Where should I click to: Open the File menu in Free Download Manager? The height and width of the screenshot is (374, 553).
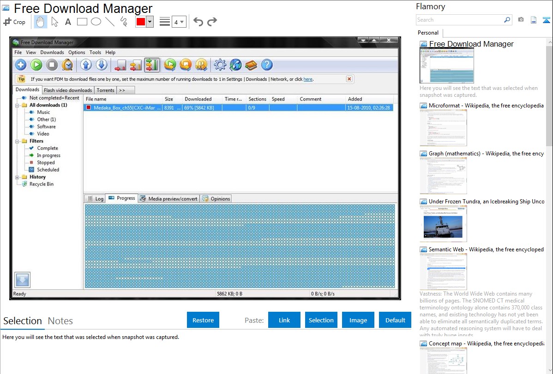click(18, 52)
